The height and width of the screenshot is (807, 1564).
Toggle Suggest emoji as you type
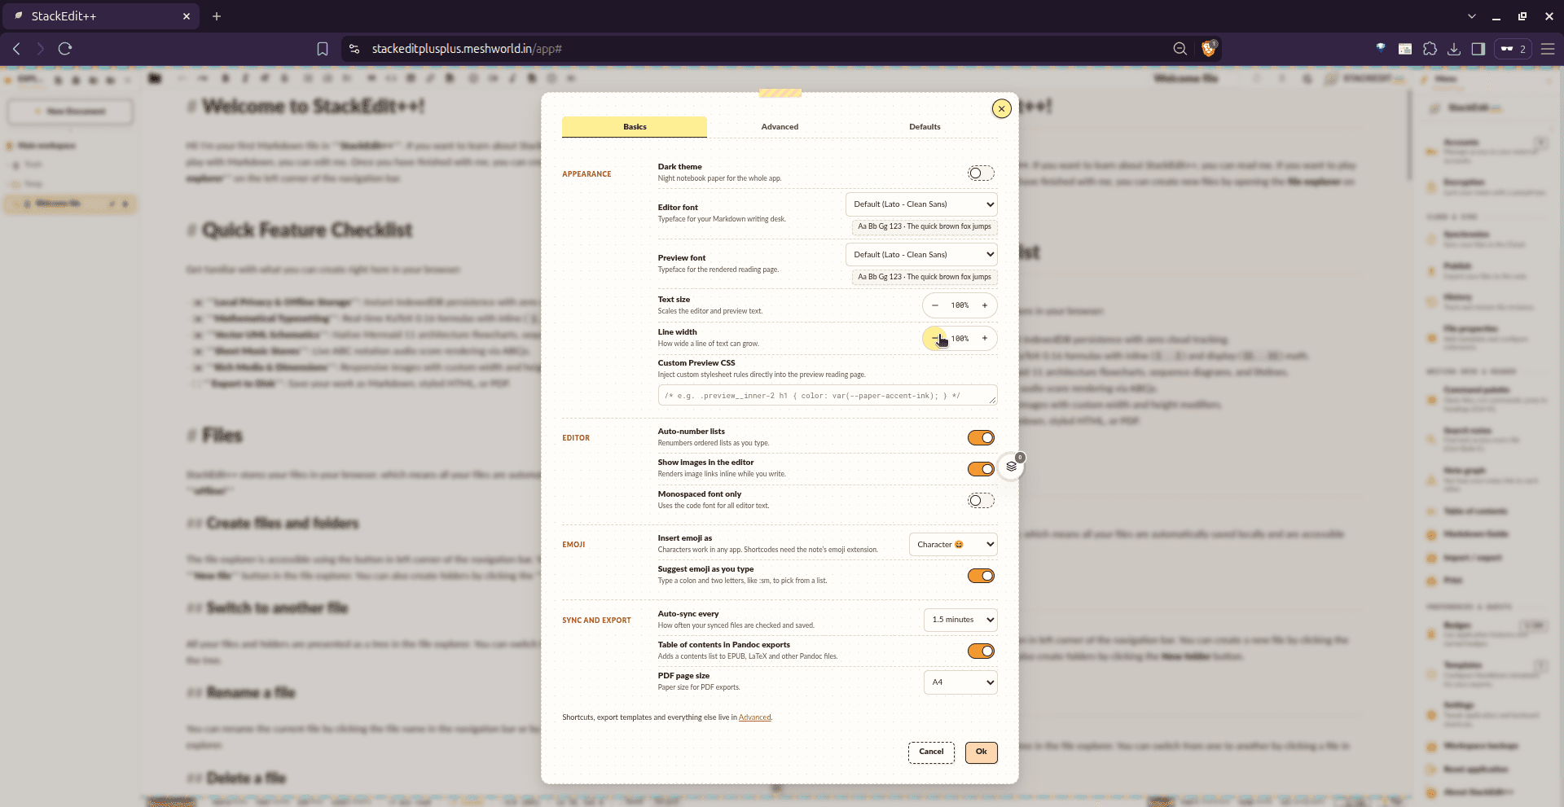[981, 576]
